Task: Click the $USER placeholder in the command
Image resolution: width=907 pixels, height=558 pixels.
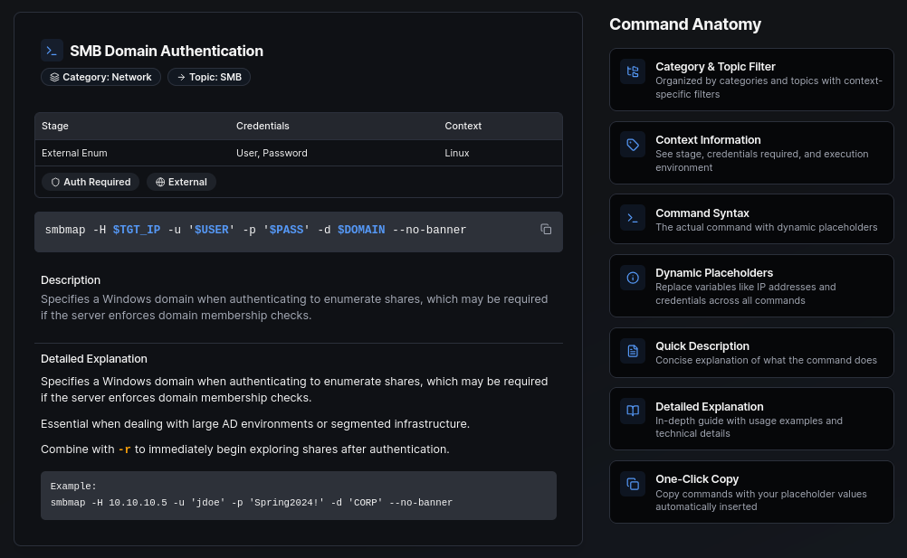Action: (212, 230)
